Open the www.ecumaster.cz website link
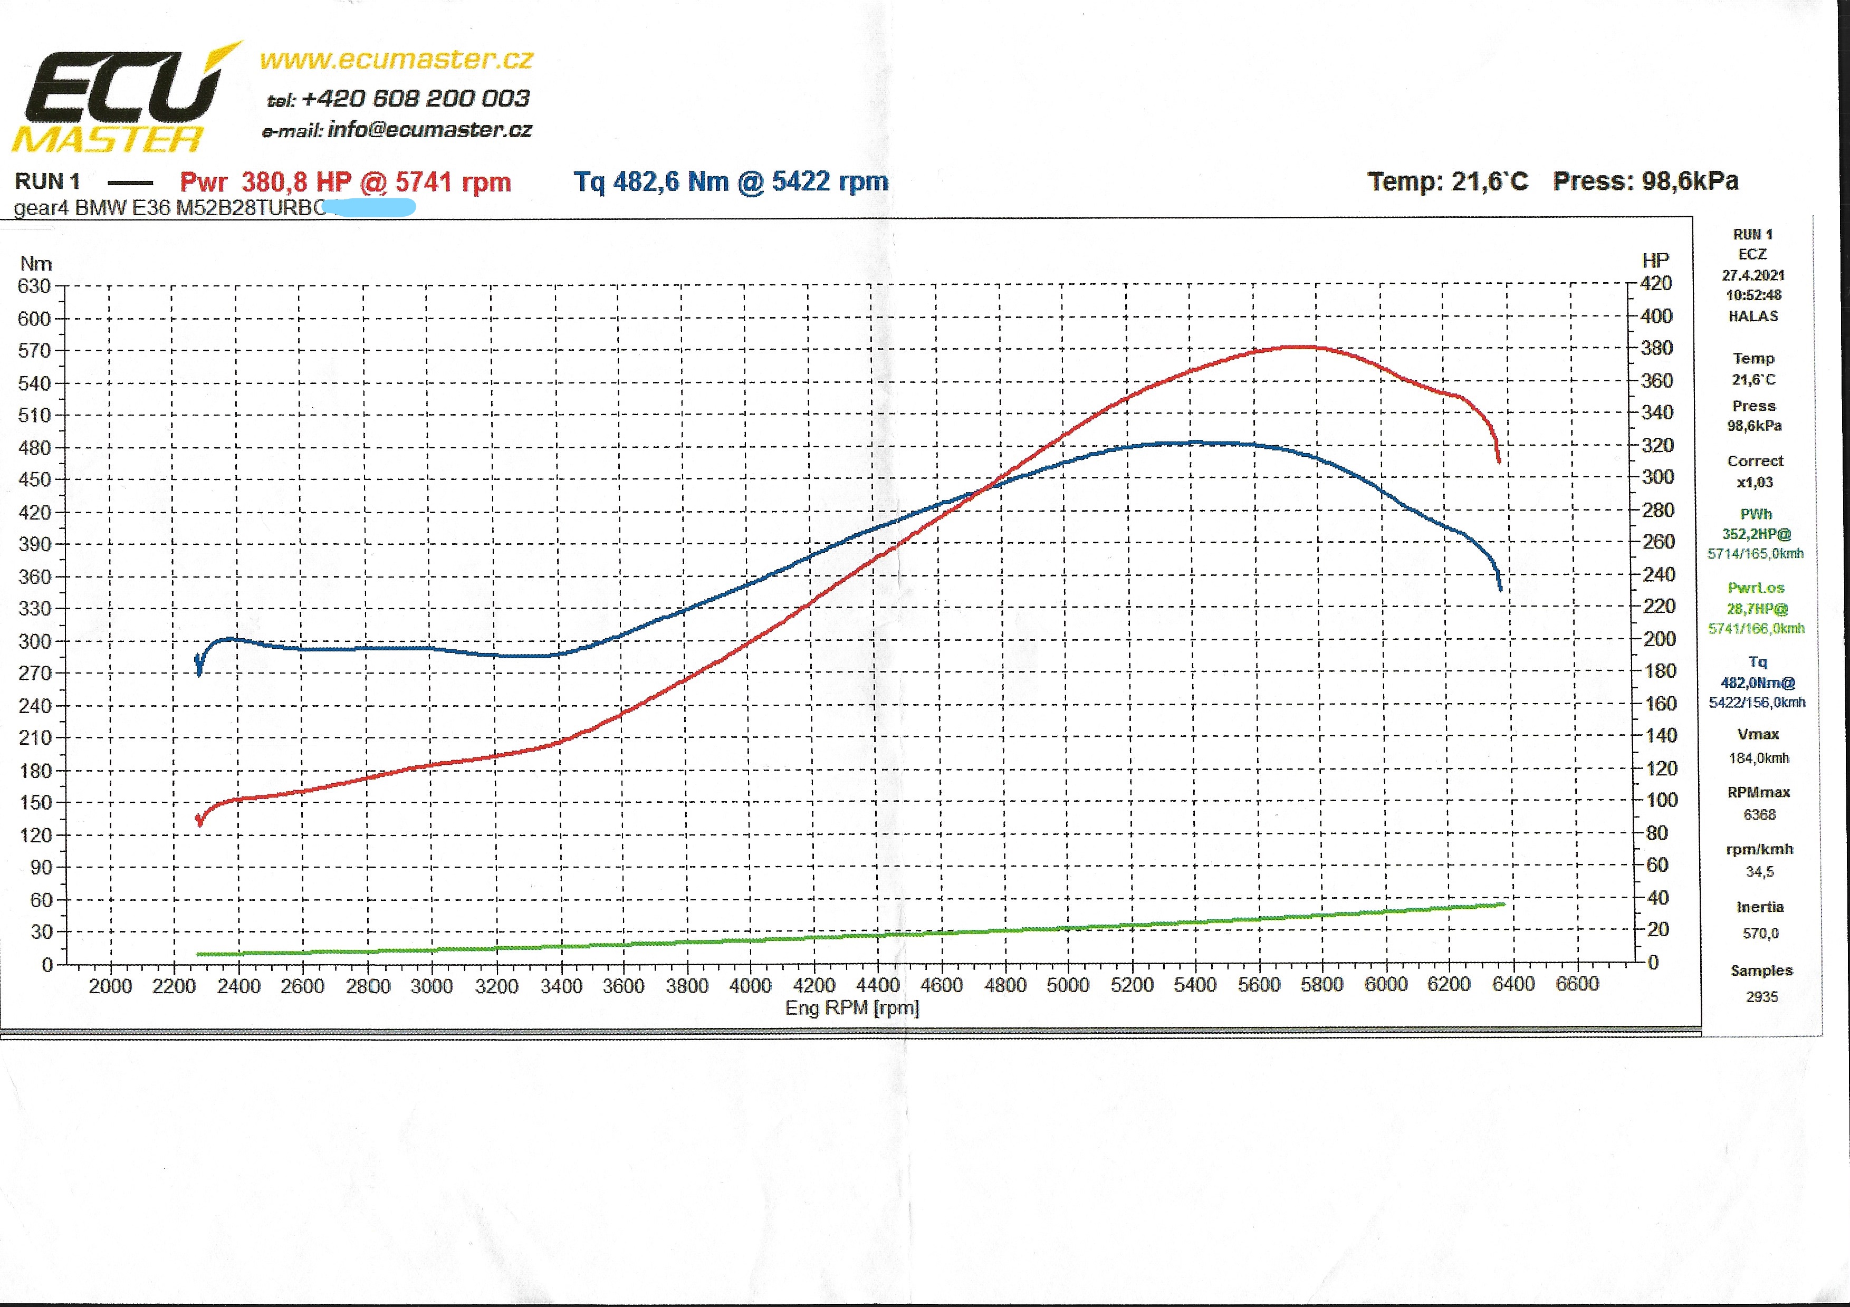The height and width of the screenshot is (1307, 1850). (396, 60)
